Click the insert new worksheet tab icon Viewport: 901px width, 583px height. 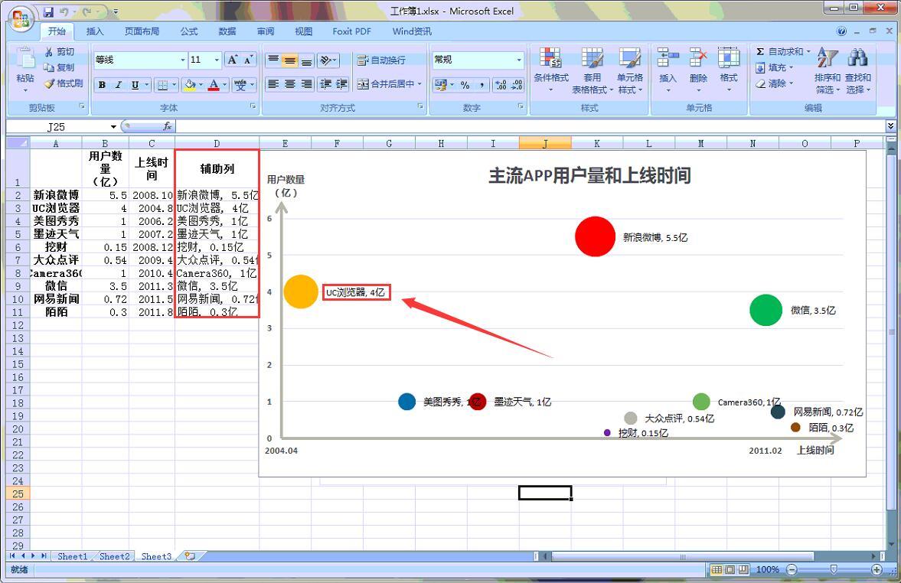(x=190, y=556)
